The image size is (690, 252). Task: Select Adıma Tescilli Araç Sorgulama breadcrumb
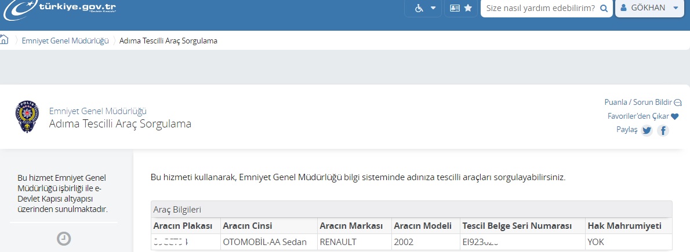[x=169, y=41]
